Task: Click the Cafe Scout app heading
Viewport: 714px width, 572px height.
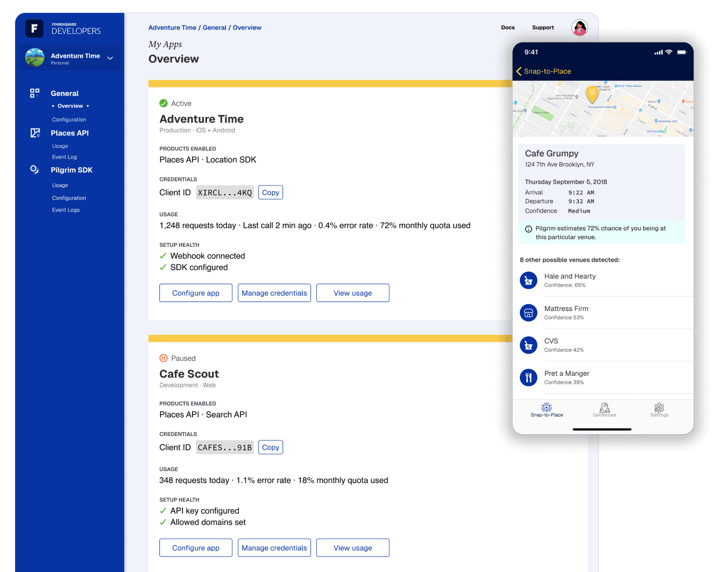Action: point(189,374)
